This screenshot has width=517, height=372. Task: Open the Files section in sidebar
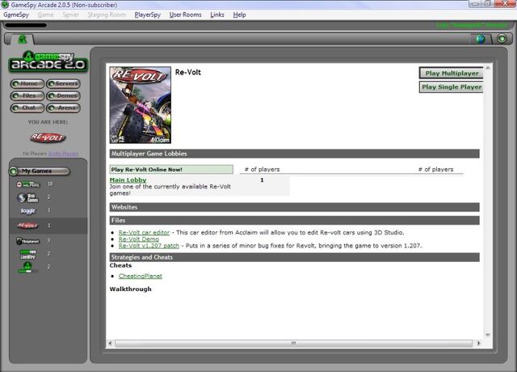click(x=27, y=95)
